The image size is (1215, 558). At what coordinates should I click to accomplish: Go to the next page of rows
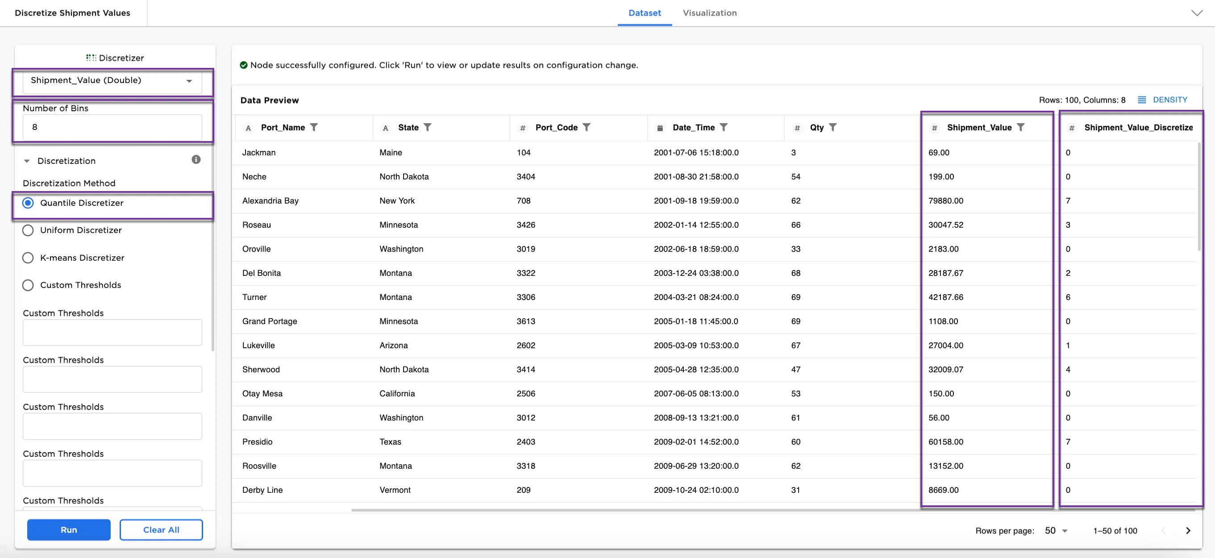[1188, 530]
